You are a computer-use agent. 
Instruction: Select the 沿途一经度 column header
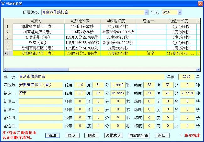(181, 21)
